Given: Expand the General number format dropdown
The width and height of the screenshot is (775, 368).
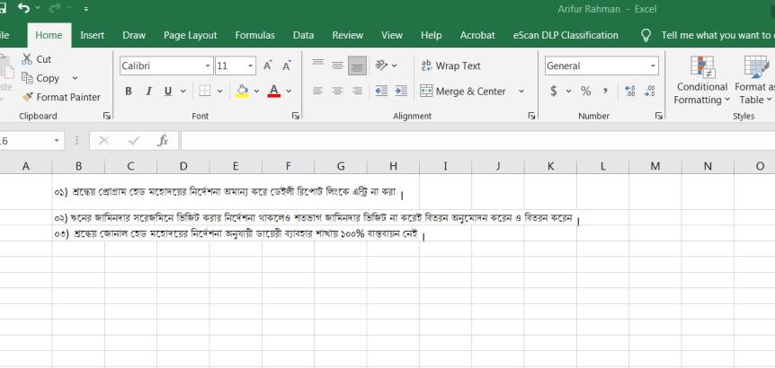Looking at the screenshot, I should tap(654, 66).
